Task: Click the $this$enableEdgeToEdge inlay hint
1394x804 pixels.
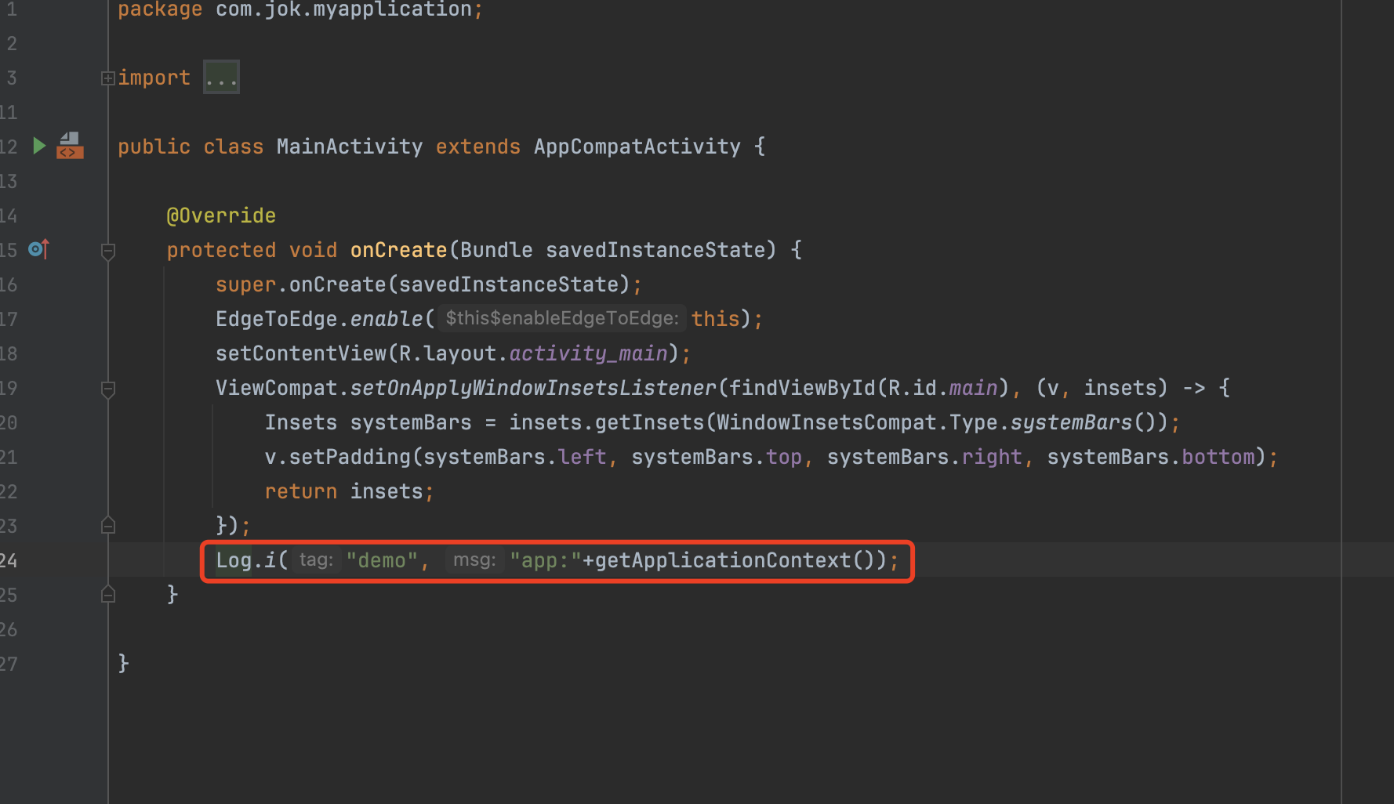Action: tap(561, 318)
